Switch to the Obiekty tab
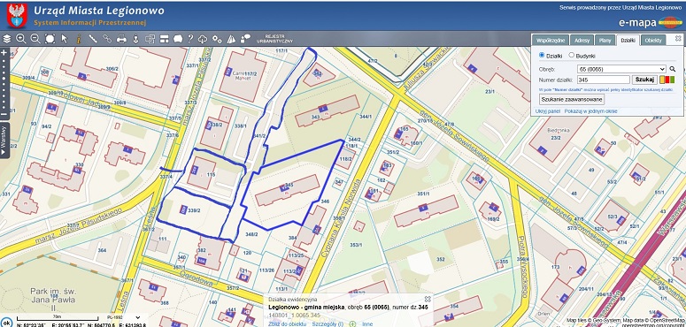Screen dimensions: 686x327 point(653,40)
